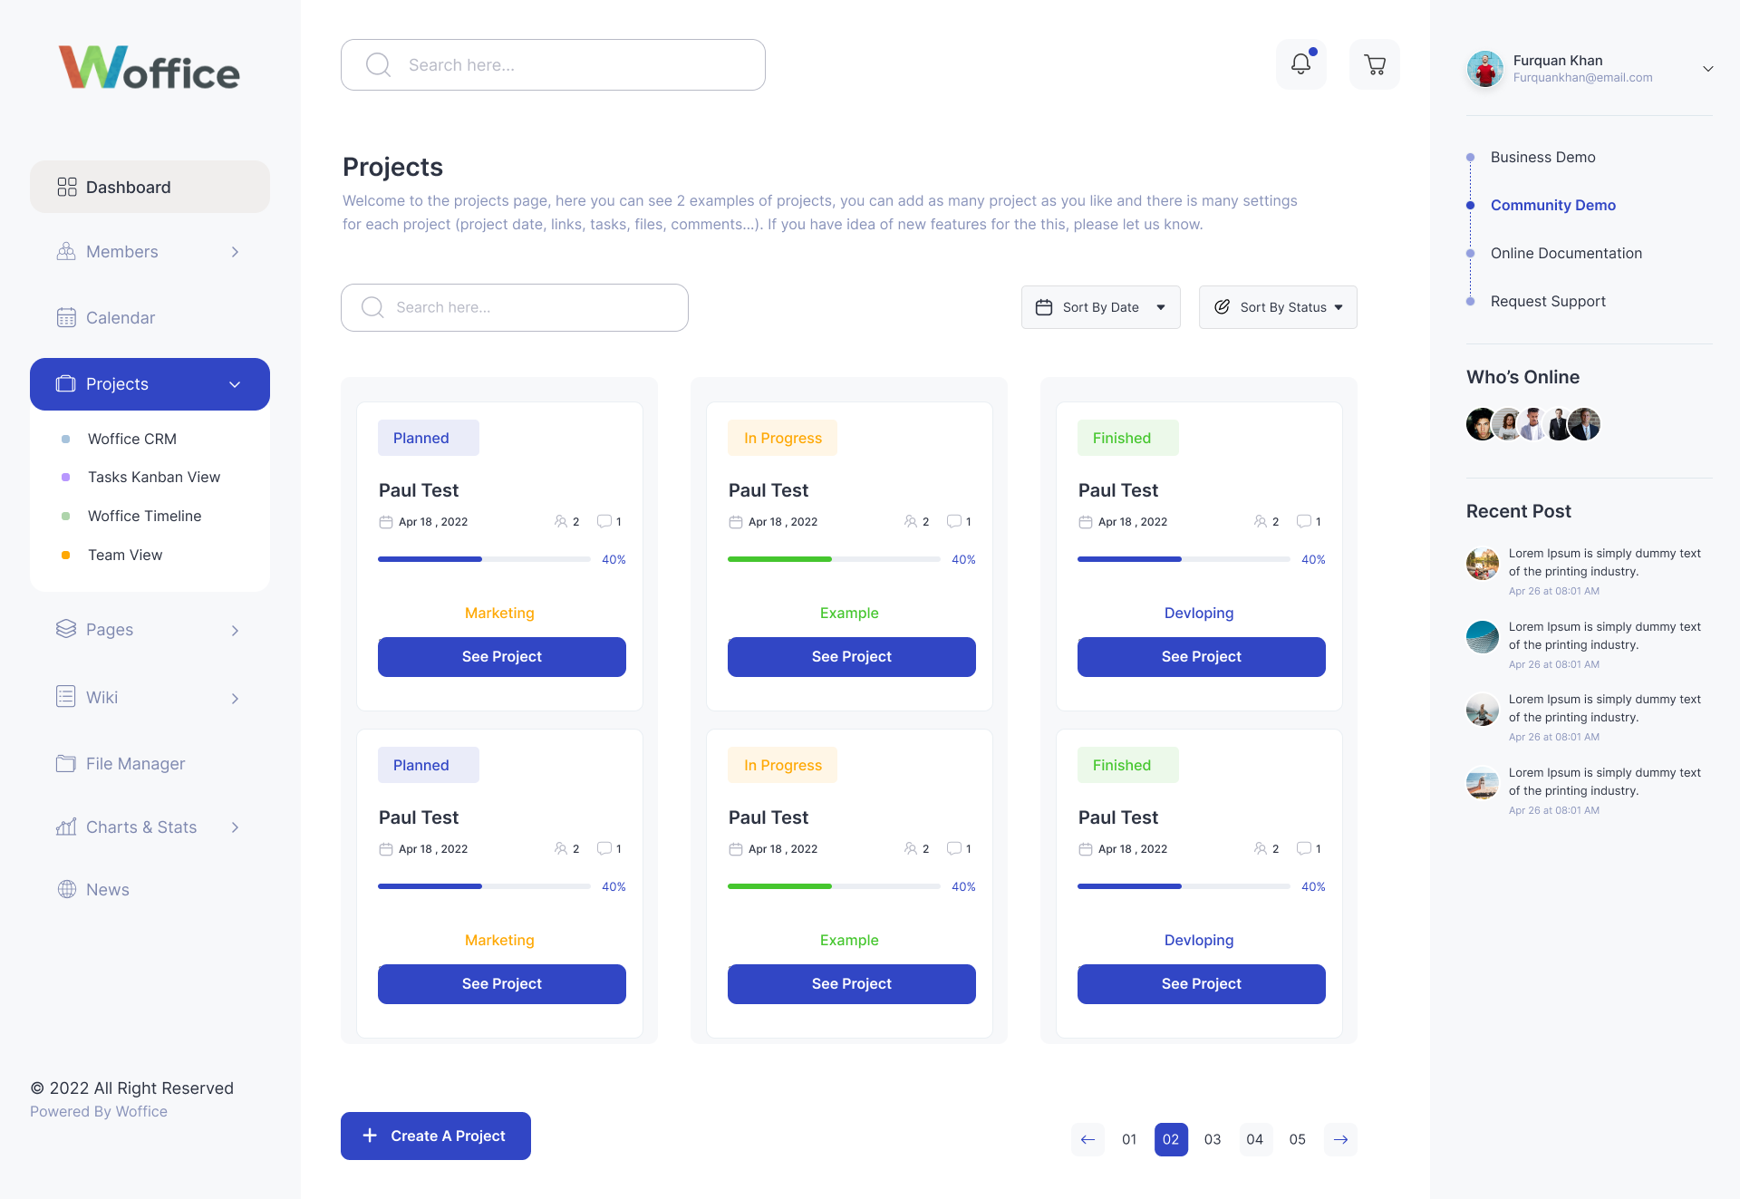Click the Create A Project button
Viewport: 1740px width, 1199px height.
point(435,1136)
